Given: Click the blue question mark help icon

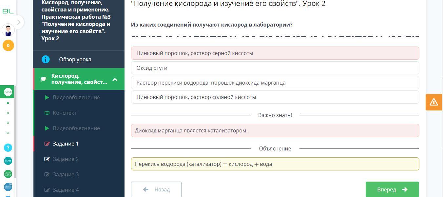Looking at the screenshot, I should (8, 148).
